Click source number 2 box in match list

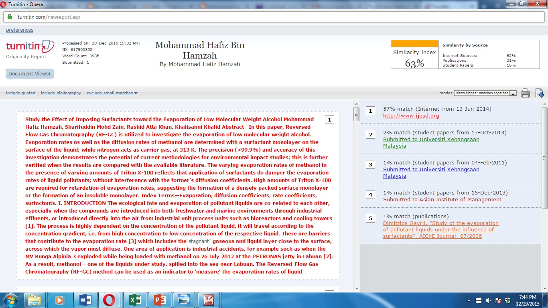pos(370,135)
